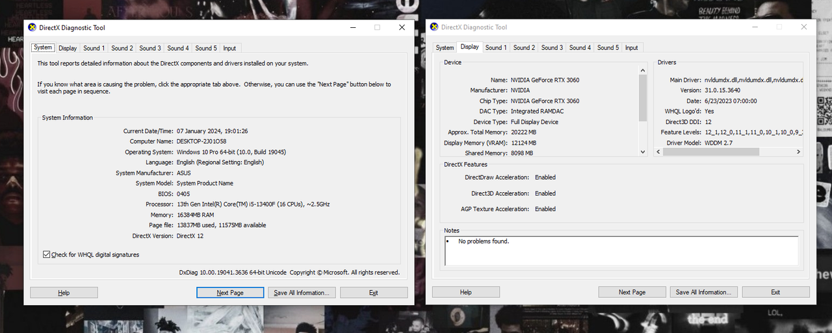Open Sound 5 tab in right window
Viewport: 832px width, 333px height.
pos(608,47)
